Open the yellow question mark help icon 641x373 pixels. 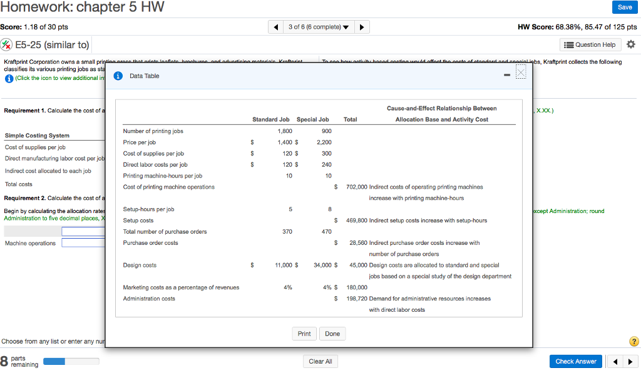[633, 341]
